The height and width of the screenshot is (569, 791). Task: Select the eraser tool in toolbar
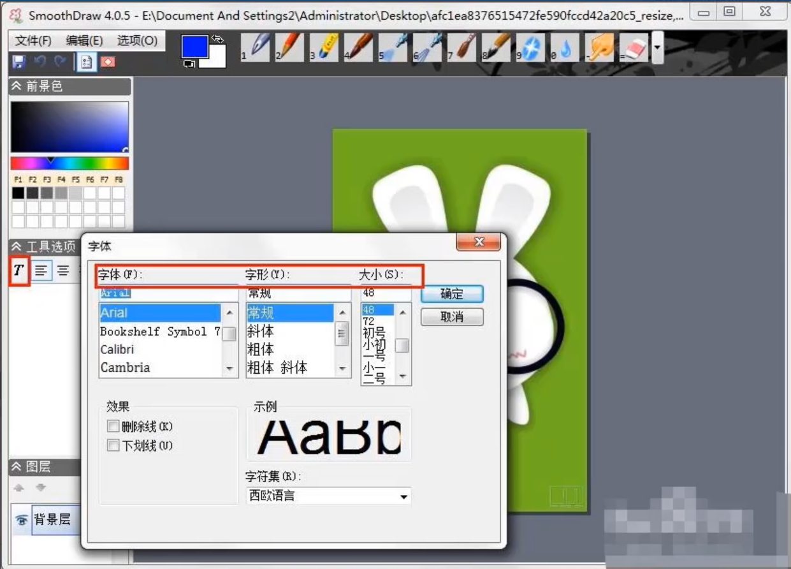pyautogui.click(x=635, y=48)
